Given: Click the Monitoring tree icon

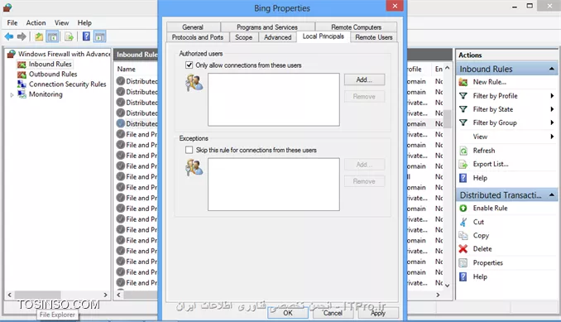Looking at the screenshot, I should click(22, 94).
